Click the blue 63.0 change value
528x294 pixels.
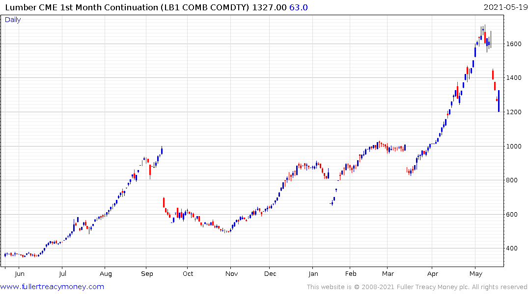point(298,7)
